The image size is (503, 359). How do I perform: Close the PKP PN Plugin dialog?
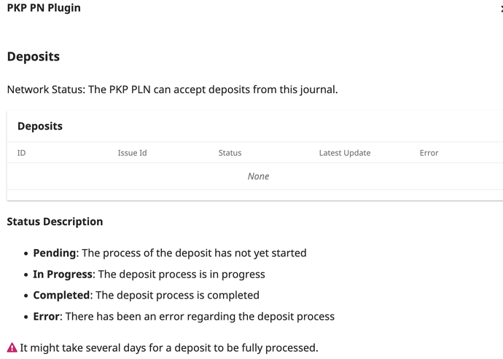(502, 9)
